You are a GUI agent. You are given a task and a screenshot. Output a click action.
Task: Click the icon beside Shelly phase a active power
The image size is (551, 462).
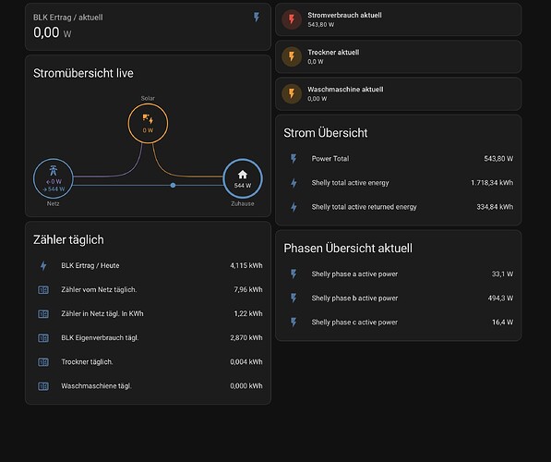[293, 274]
